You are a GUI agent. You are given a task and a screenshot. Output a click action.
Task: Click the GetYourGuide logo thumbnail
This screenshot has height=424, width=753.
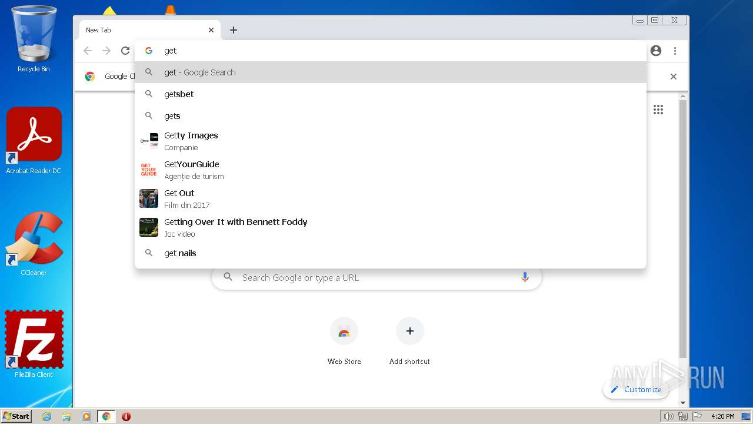click(x=149, y=170)
